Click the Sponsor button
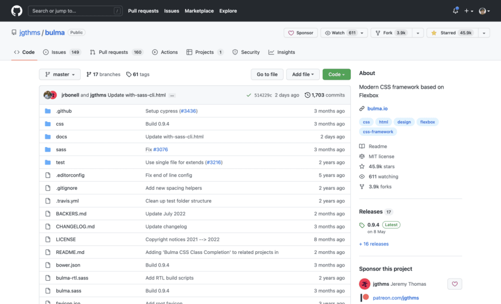Image resolution: width=501 pixels, height=304 pixels. click(x=301, y=33)
